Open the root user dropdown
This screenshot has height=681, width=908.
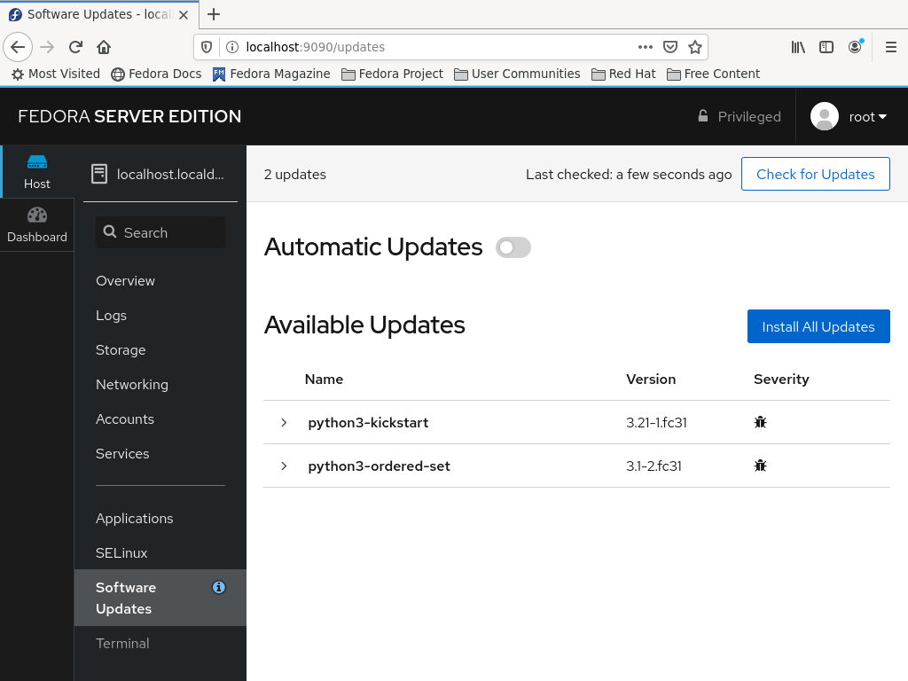[867, 116]
